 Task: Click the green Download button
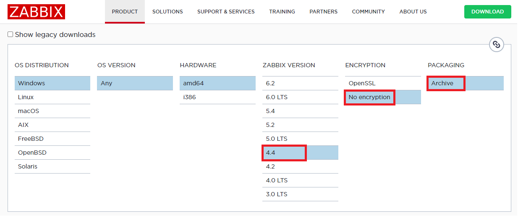coord(487,12)
